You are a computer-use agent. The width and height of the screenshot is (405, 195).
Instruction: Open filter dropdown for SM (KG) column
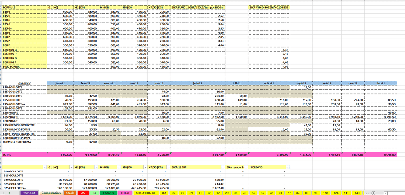145,167
